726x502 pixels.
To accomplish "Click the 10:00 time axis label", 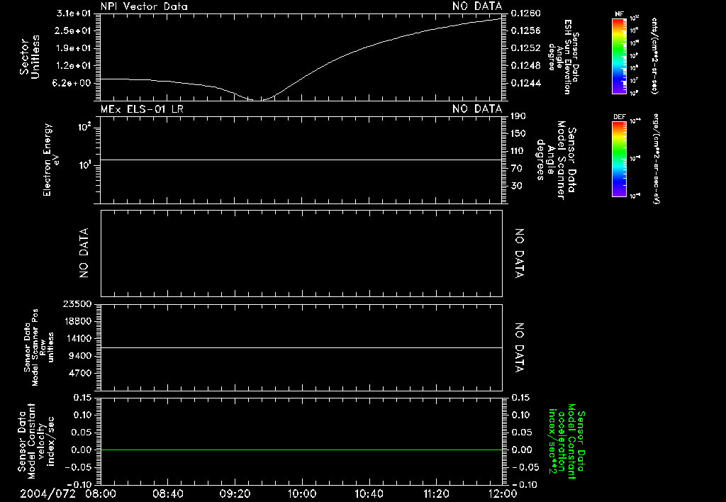I will coord(302,493).
